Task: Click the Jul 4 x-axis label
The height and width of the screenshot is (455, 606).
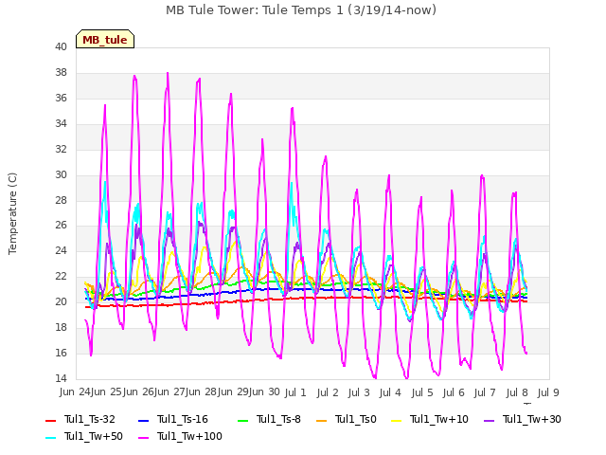Action: tap(390, 392)
